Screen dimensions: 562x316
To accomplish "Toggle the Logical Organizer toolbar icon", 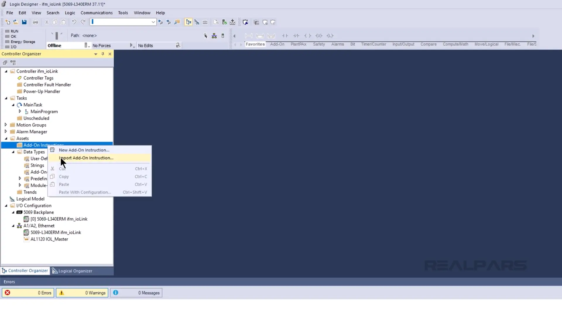I will pos(197,22).
